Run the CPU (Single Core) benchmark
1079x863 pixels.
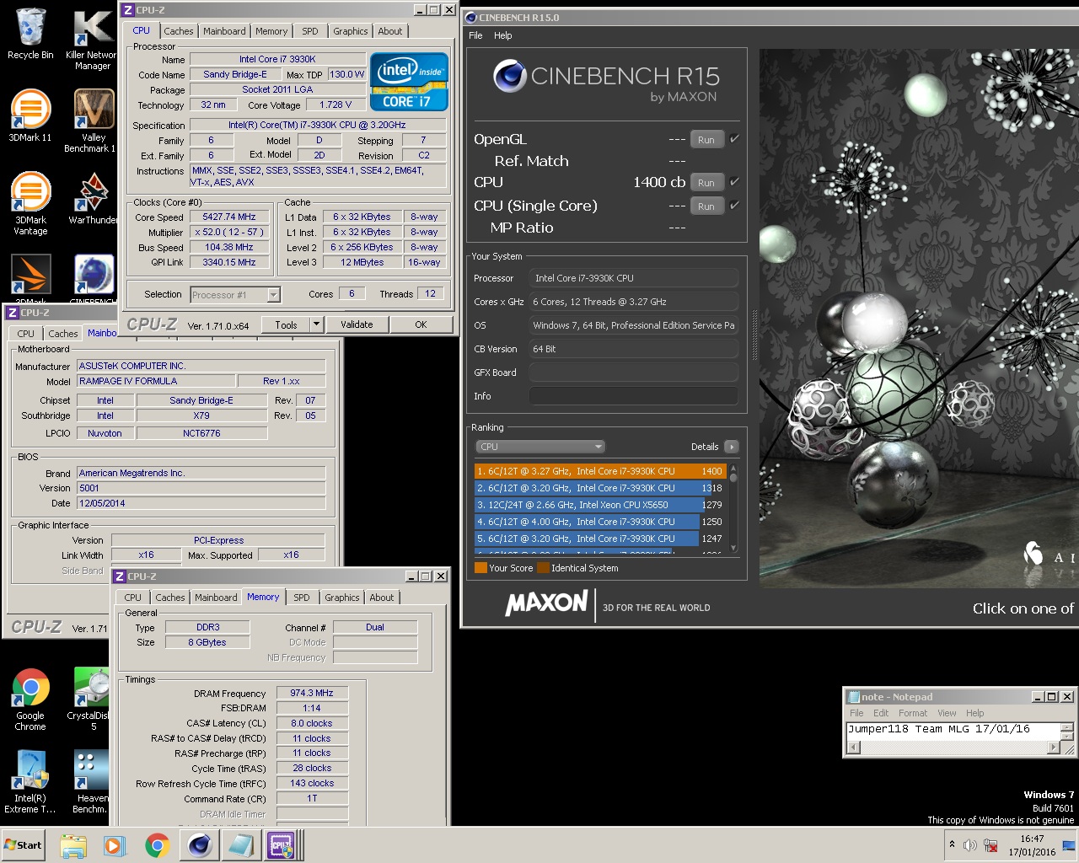point(706,206)
